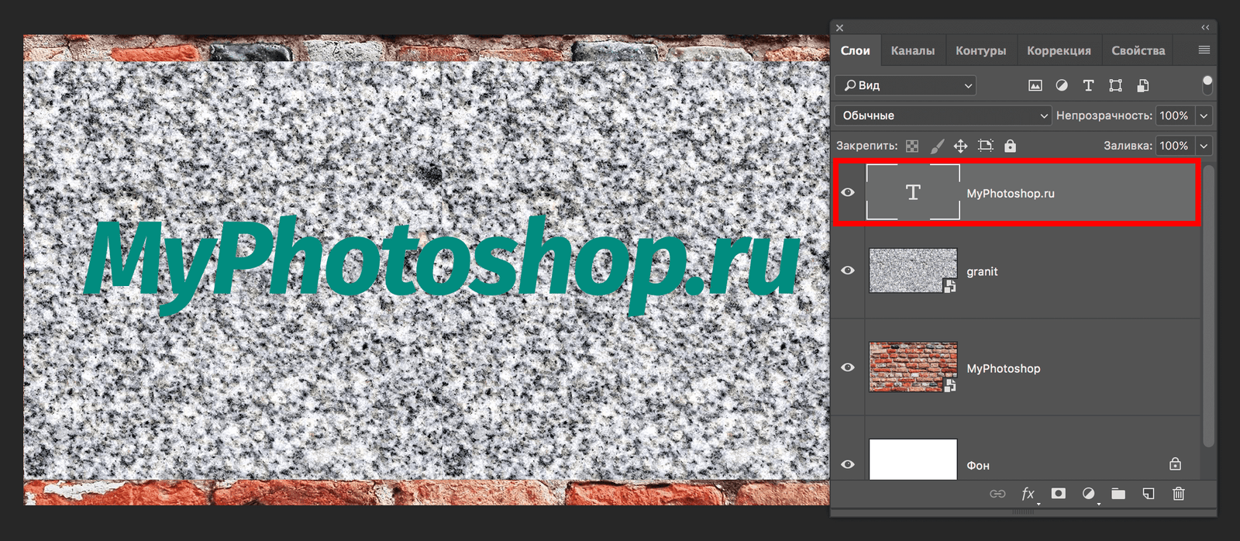Click lock image pixels brush icon
The image size is (1240, 541).
click(937, 146)
